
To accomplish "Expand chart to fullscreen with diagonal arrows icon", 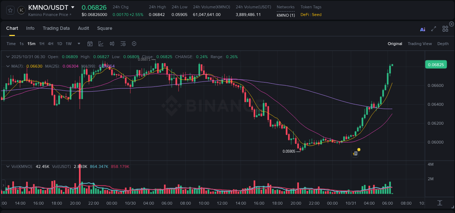I will click(x=434, y=28).
